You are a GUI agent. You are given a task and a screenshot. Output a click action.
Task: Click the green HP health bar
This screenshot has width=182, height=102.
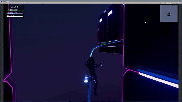coord(15,11)
